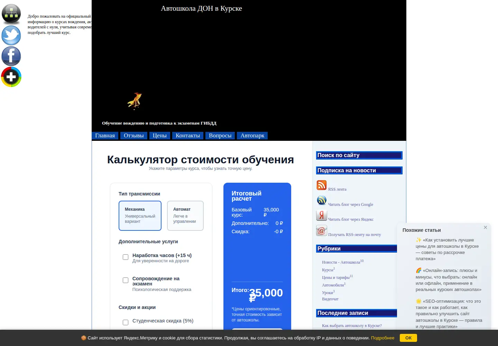498x346 pixels.
Task: Open the 'Видеочат' category link
Action: pos(330,299)
